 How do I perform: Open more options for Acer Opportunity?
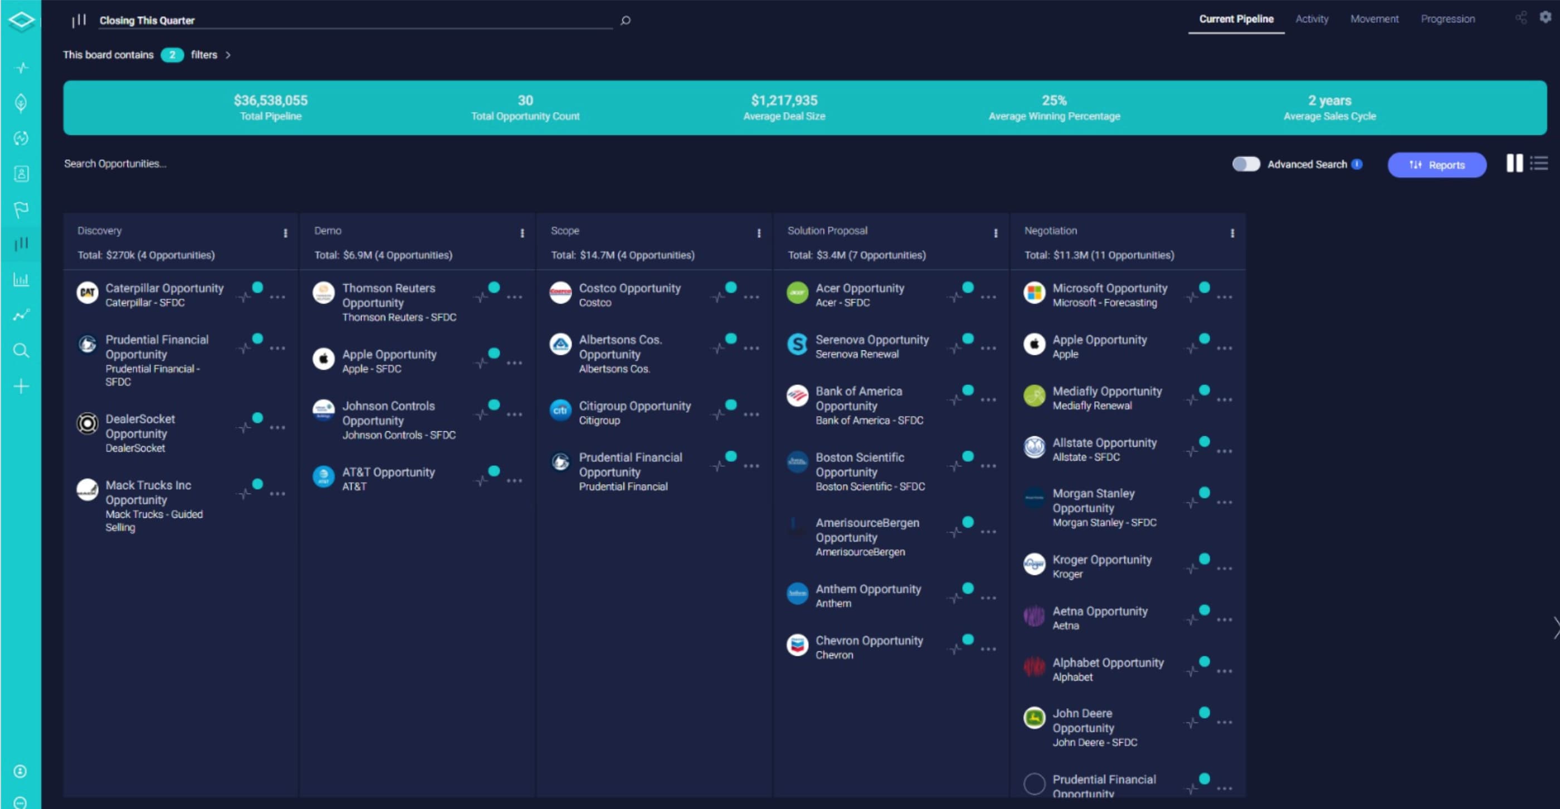pos(988,298)
